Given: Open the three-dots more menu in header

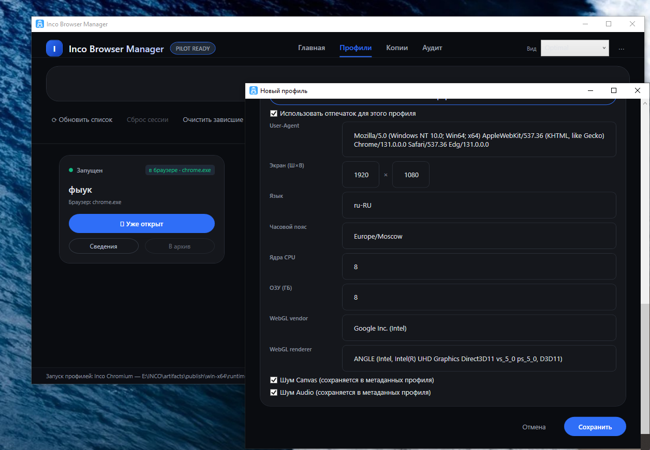Looking at the screenshot, I should [x=622, y=49].
